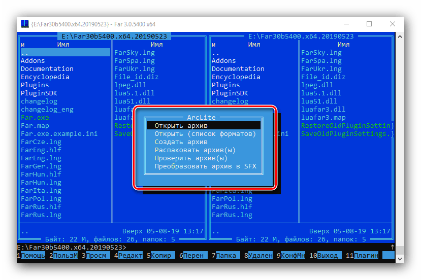Click the 1 Помощь function key button
The width and height of the screenshot is (421, 280).
31,255
